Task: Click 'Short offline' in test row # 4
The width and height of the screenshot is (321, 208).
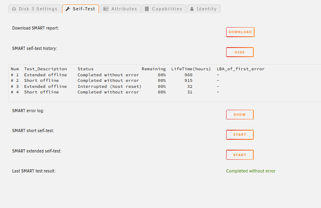Action: (42, 92)
